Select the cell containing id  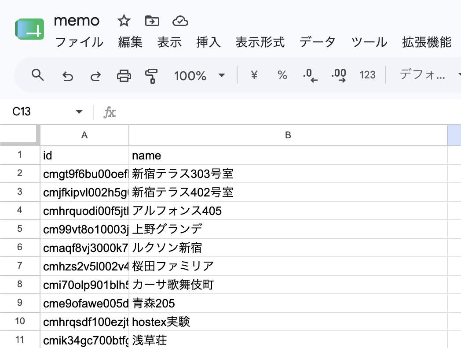(84, 155)
